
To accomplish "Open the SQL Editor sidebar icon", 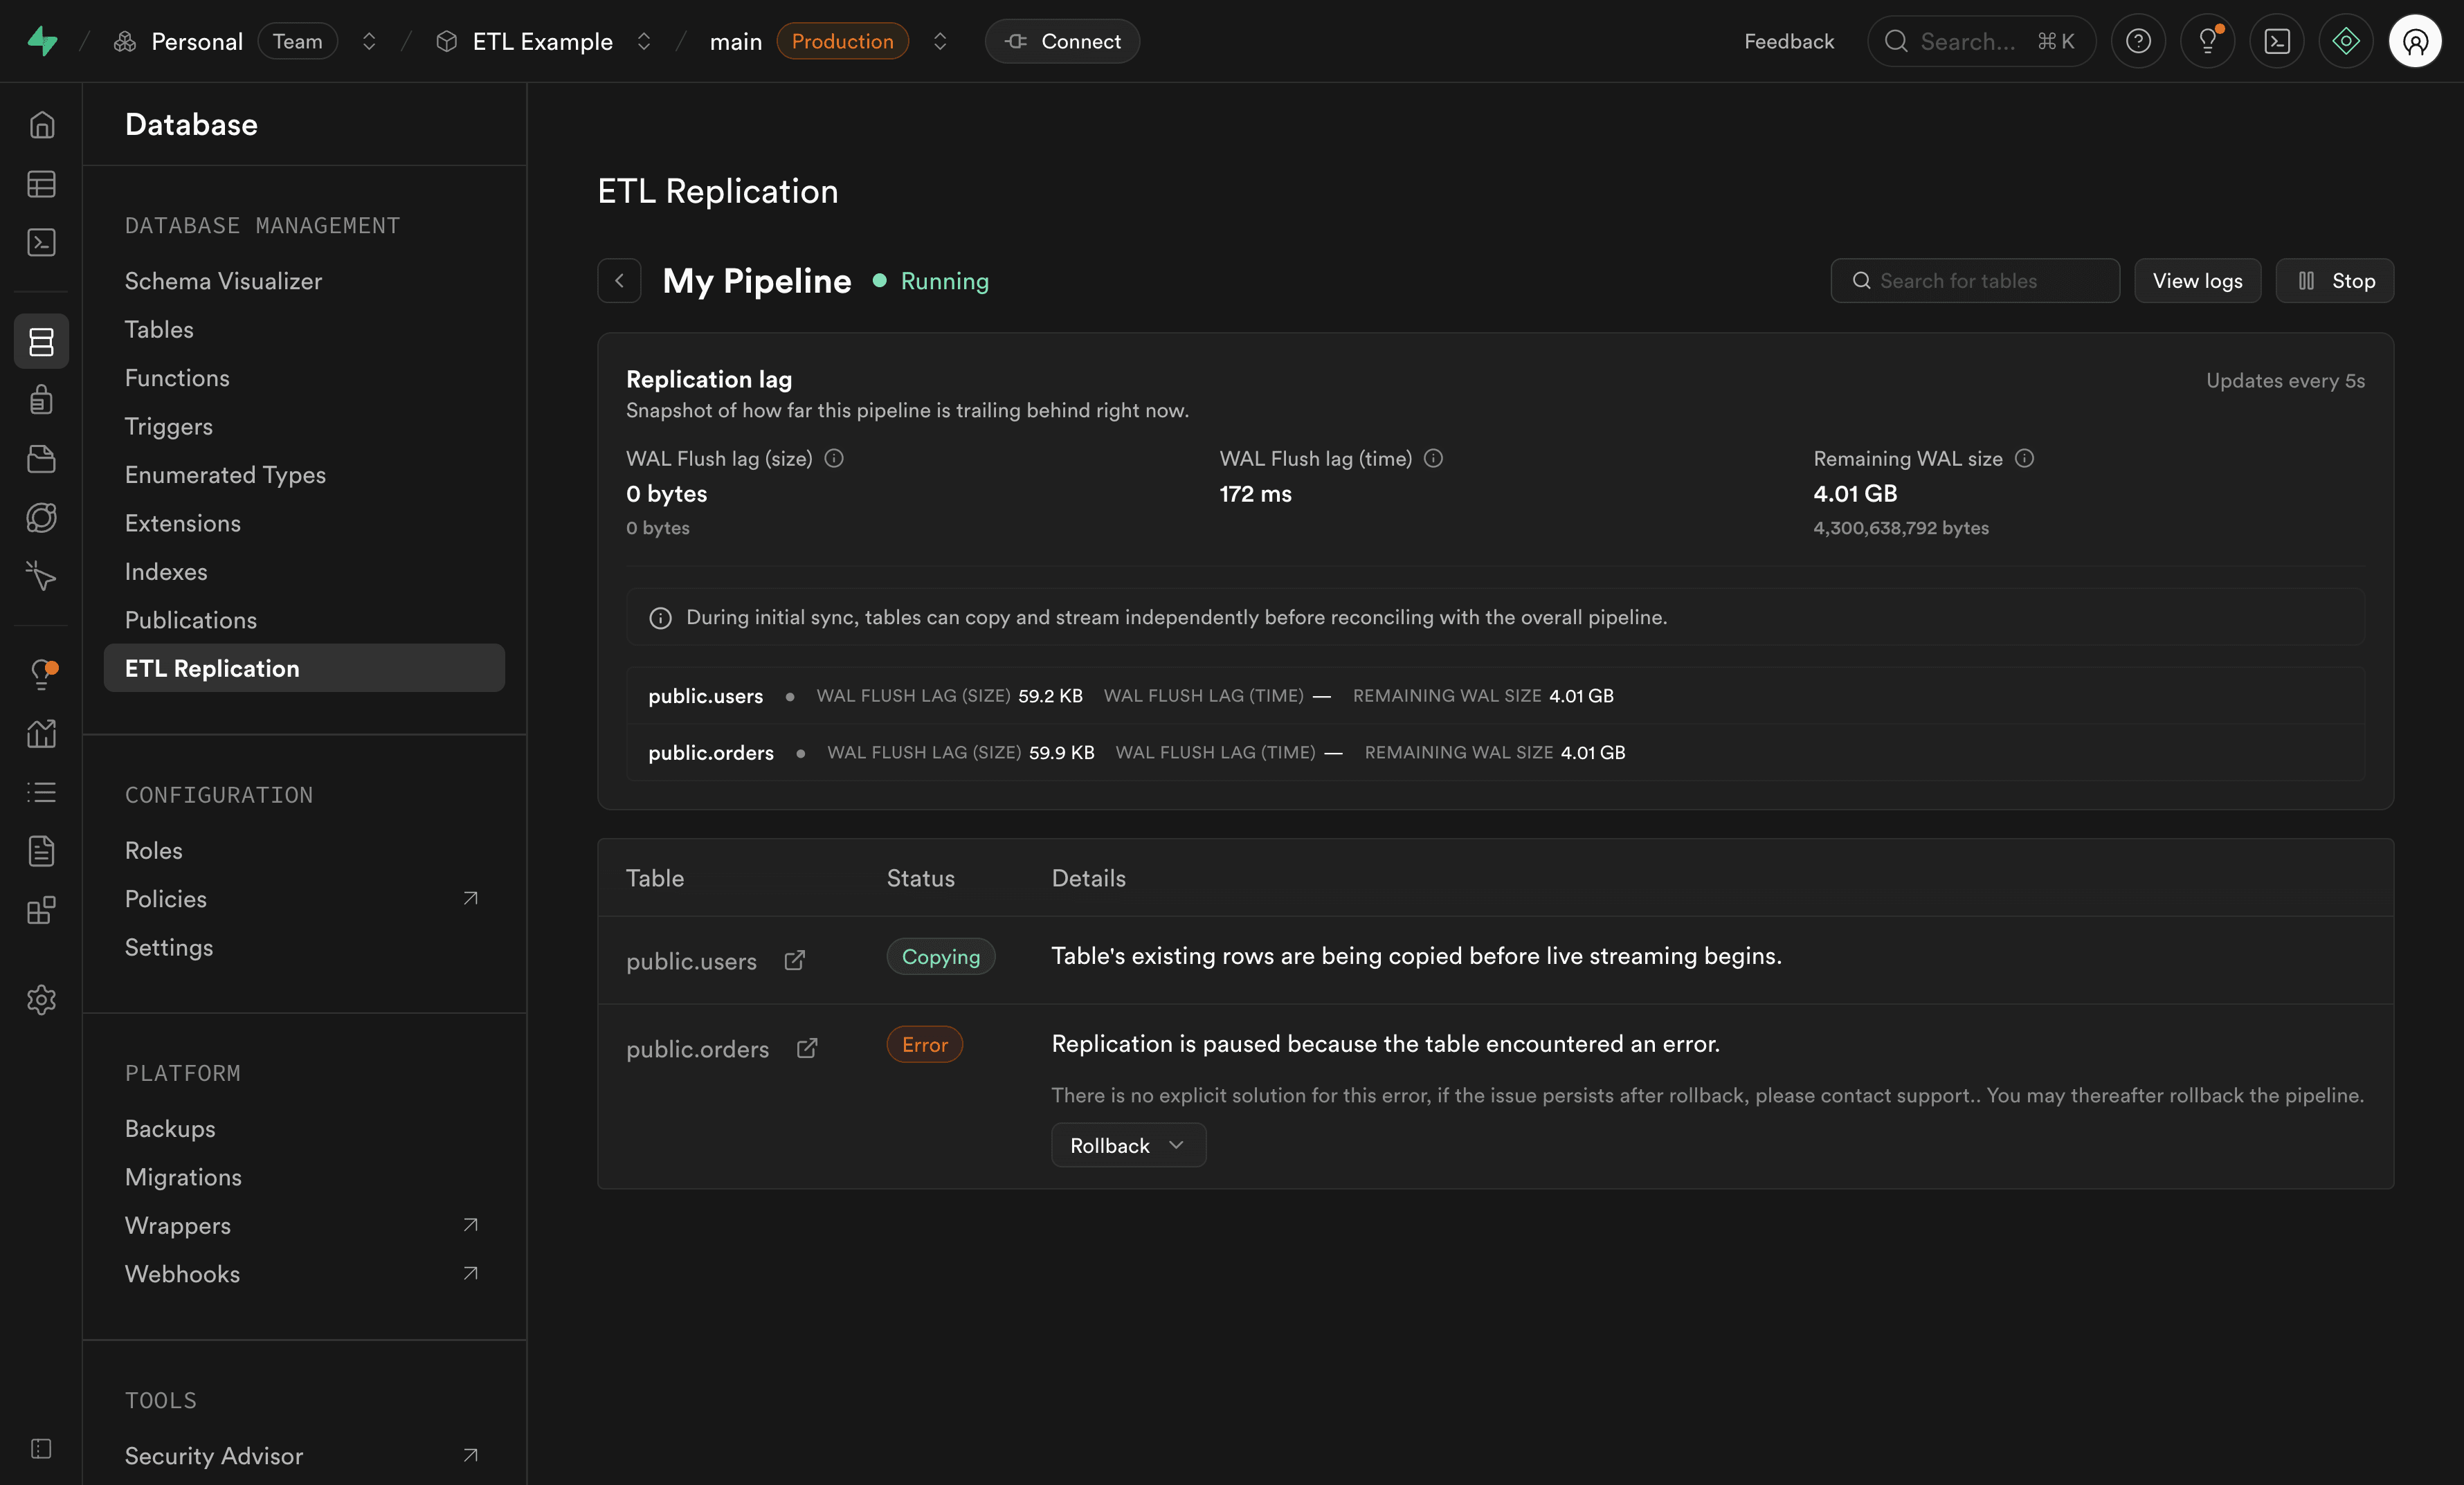I will [41, 243].
